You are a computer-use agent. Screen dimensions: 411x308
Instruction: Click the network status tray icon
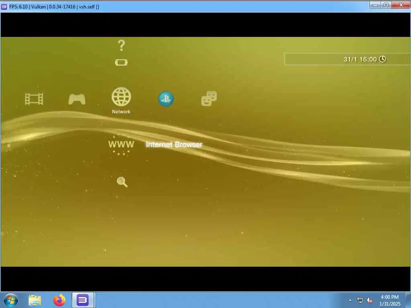(360, 300)
